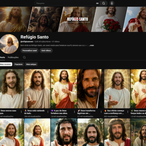Open options menu for 'Deus transforma lágrimas' short
Viewport: 146px width, 146px height.
[x=101, y=112]
